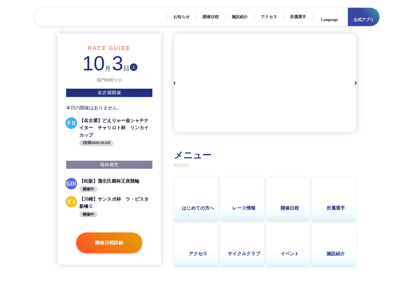Open the 施設紹介 menu tile
This screenshot has width=414, height=287.
click(x=334, y=245)
